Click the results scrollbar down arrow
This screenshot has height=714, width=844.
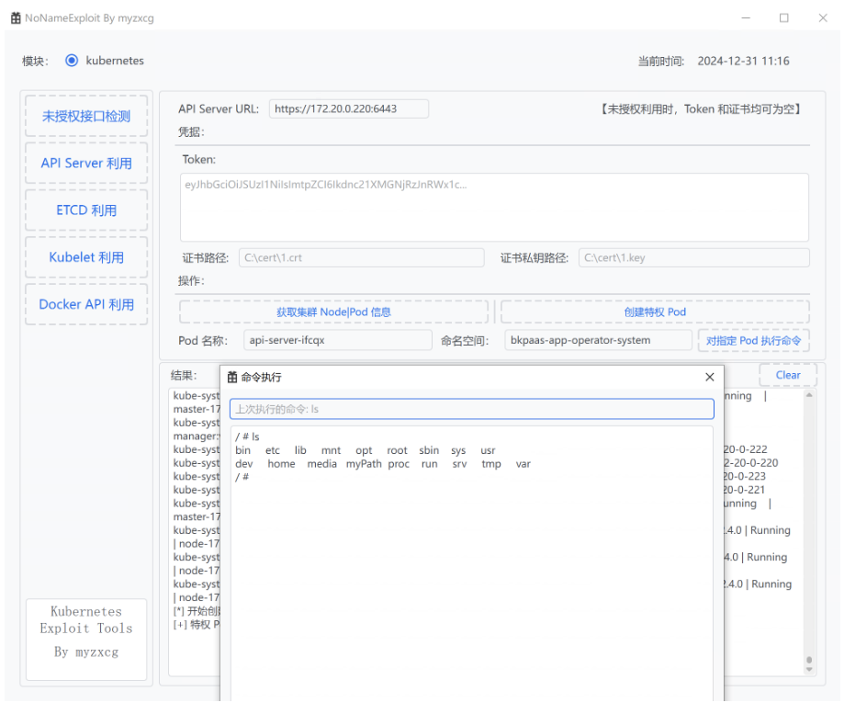coord(808,670)
